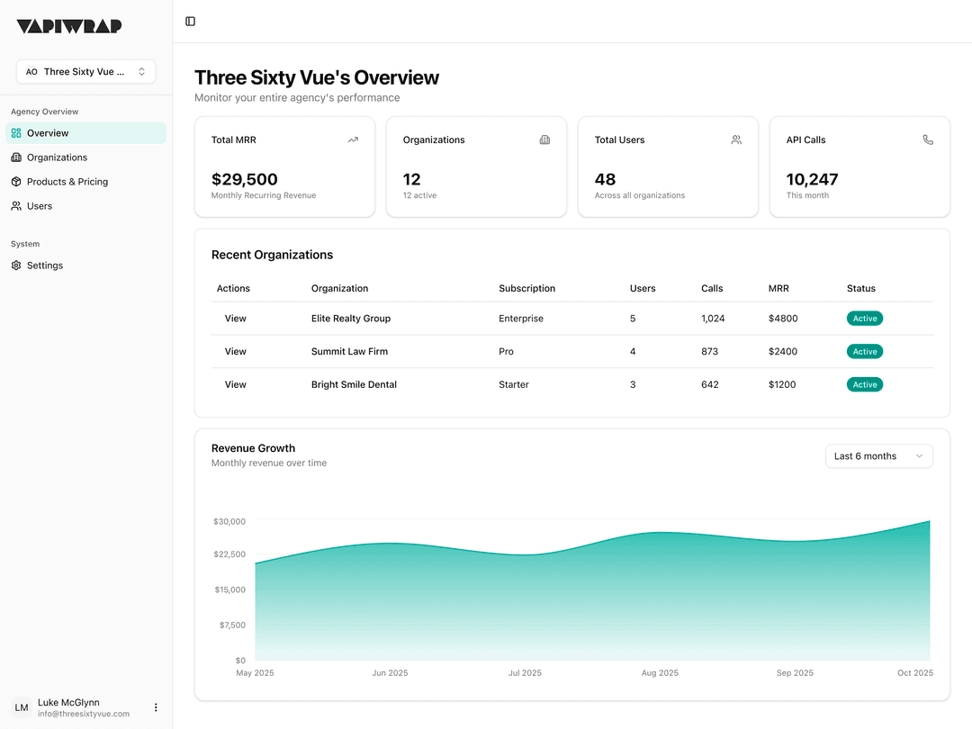Screen dimensions: 972x729
Task: Open Products & Pricing page
Action: 67,182
